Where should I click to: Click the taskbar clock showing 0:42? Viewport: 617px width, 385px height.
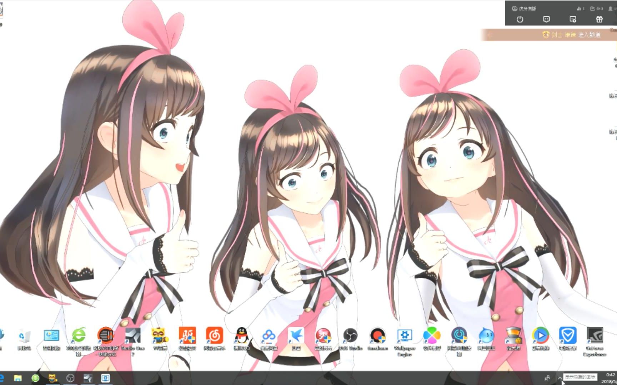tap(609, 378)
